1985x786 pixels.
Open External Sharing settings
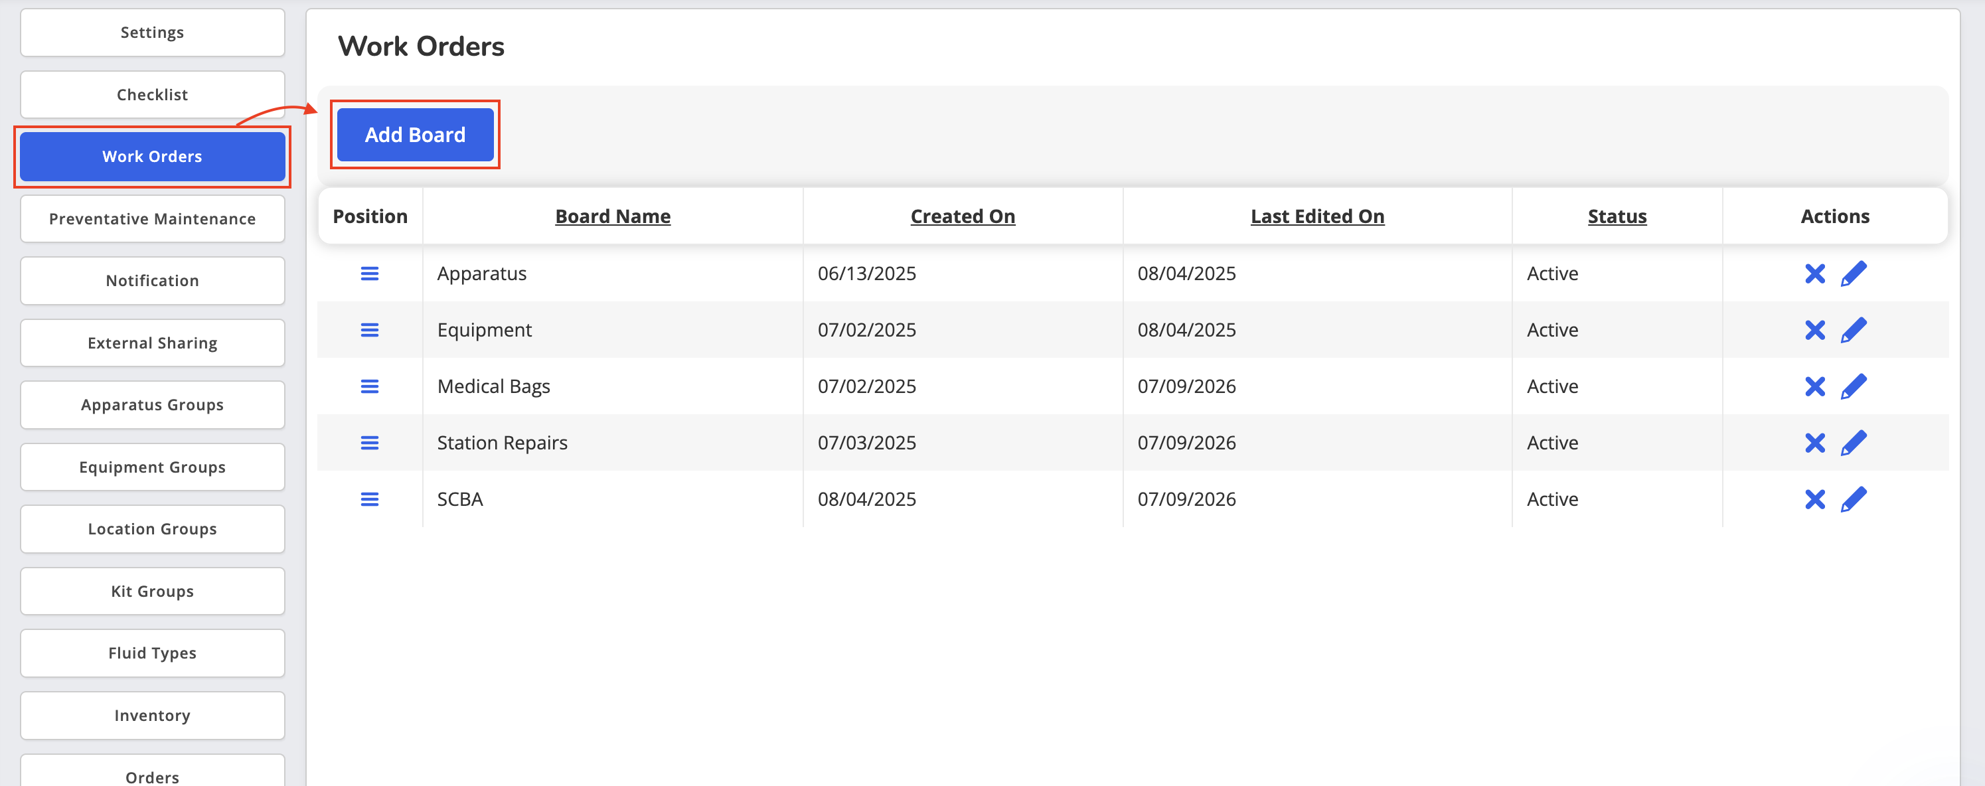click(x=153, y=343)
